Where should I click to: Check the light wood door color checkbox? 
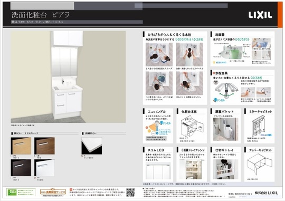(x=12, y=156)
